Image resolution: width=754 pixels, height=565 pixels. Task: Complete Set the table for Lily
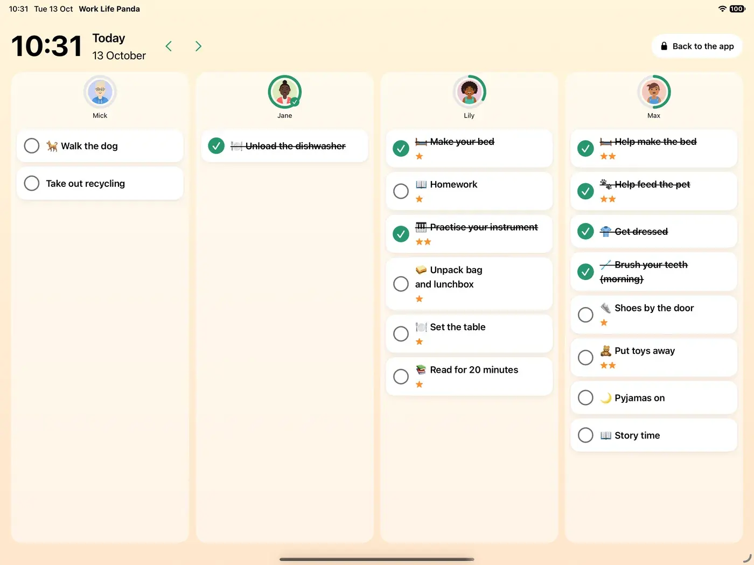coord(401,334)
